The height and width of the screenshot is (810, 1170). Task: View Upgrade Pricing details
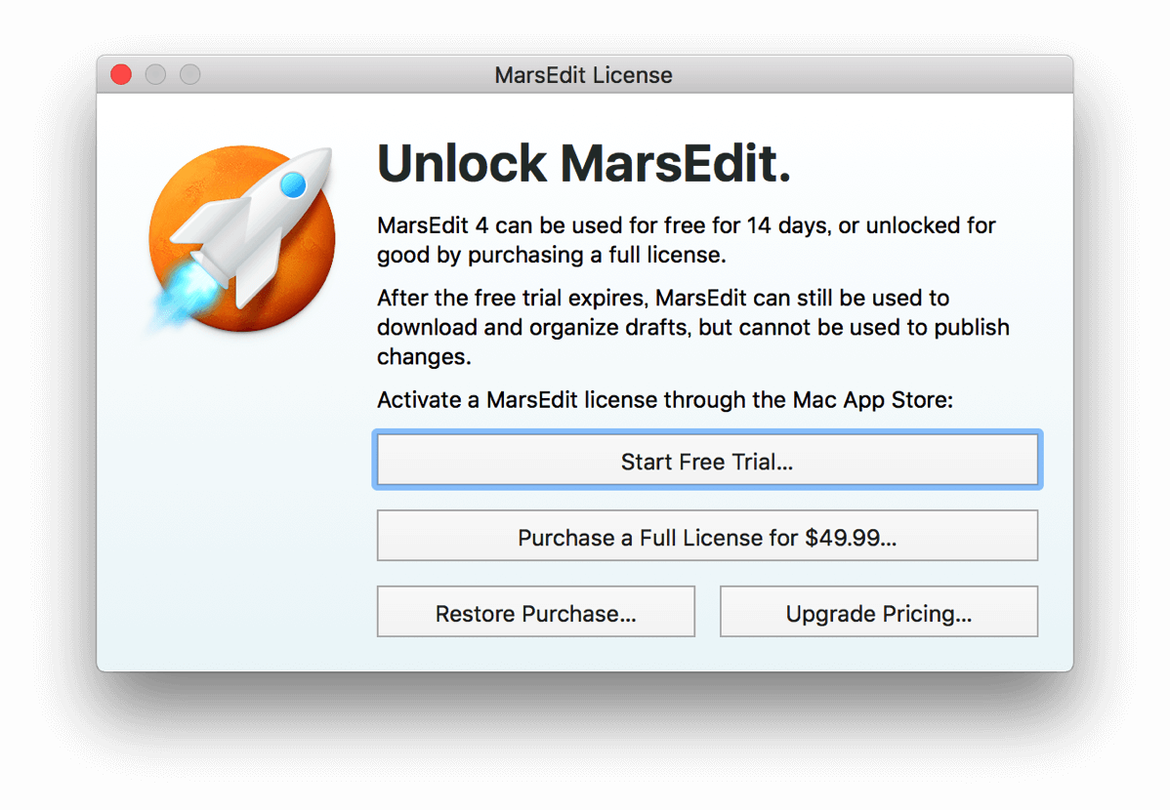click(x=878, y=612)
